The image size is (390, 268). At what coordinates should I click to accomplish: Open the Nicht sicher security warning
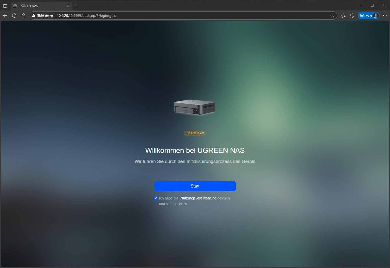(x=43, y=16)
